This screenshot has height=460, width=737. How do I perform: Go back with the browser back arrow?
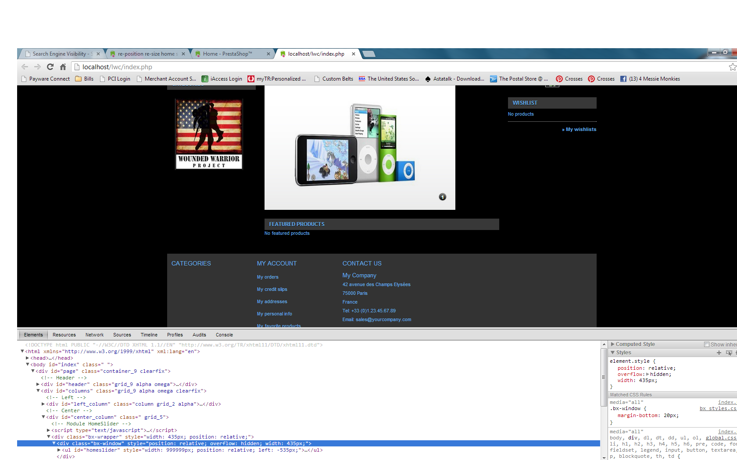(x=25, y=67)
